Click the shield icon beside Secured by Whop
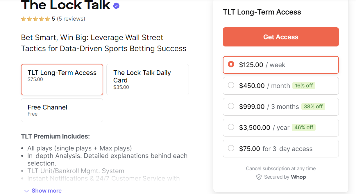356x194 pixels. pyautogui.click(x=259, y=177)
